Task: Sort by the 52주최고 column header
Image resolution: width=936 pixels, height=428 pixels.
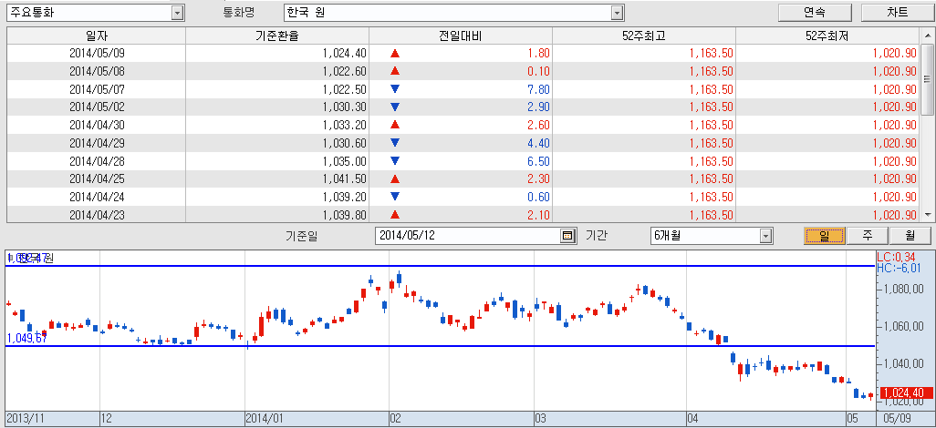Action: click(643, 36)
